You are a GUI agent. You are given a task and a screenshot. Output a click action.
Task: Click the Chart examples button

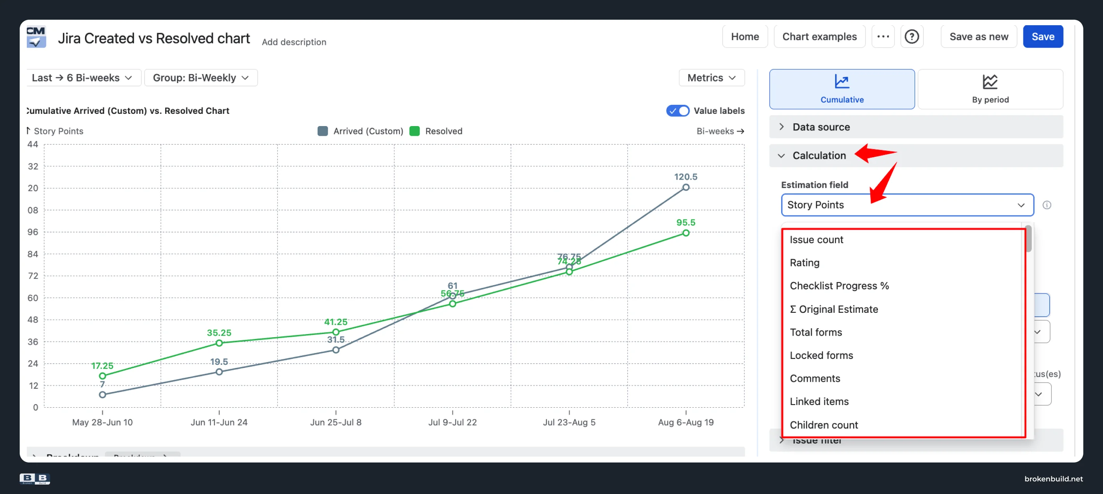coord(819,37)
